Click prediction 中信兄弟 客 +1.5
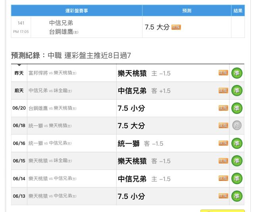254x212 pixels. click(144, 91)
